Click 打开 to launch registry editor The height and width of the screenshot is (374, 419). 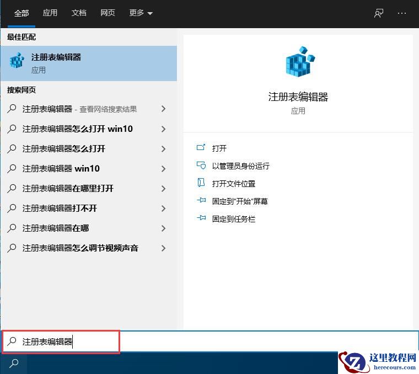pyautogui.click(x=219, y=148)
